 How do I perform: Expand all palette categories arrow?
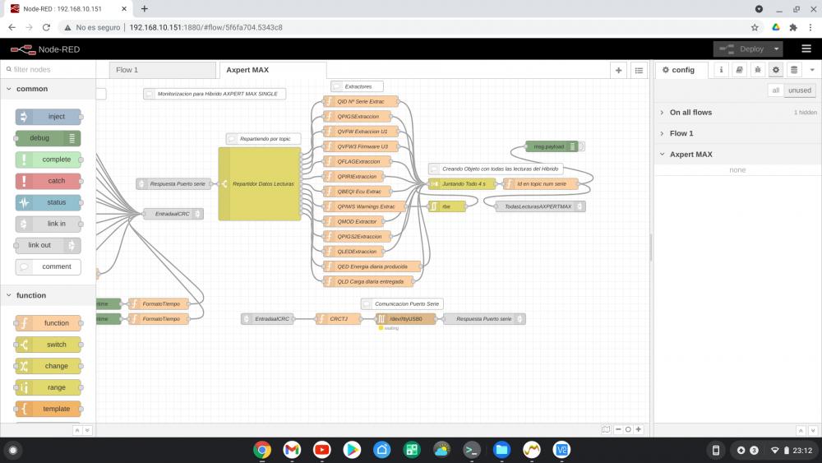click(87, 430)
